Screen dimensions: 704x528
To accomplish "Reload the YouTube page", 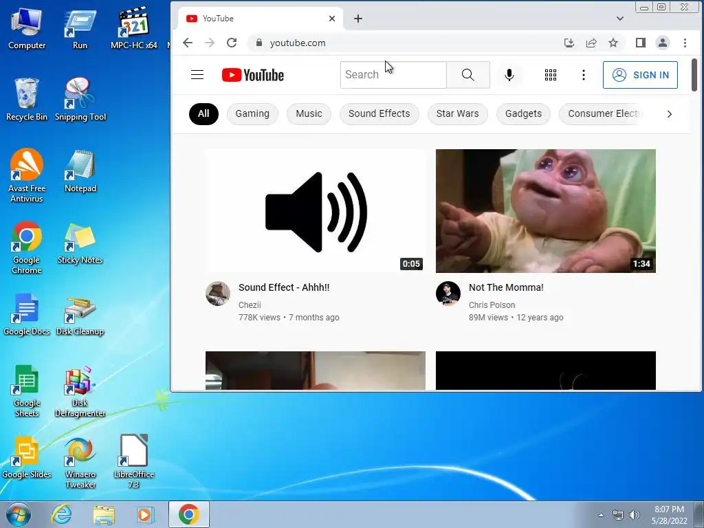I will click(x=232, y=43).
